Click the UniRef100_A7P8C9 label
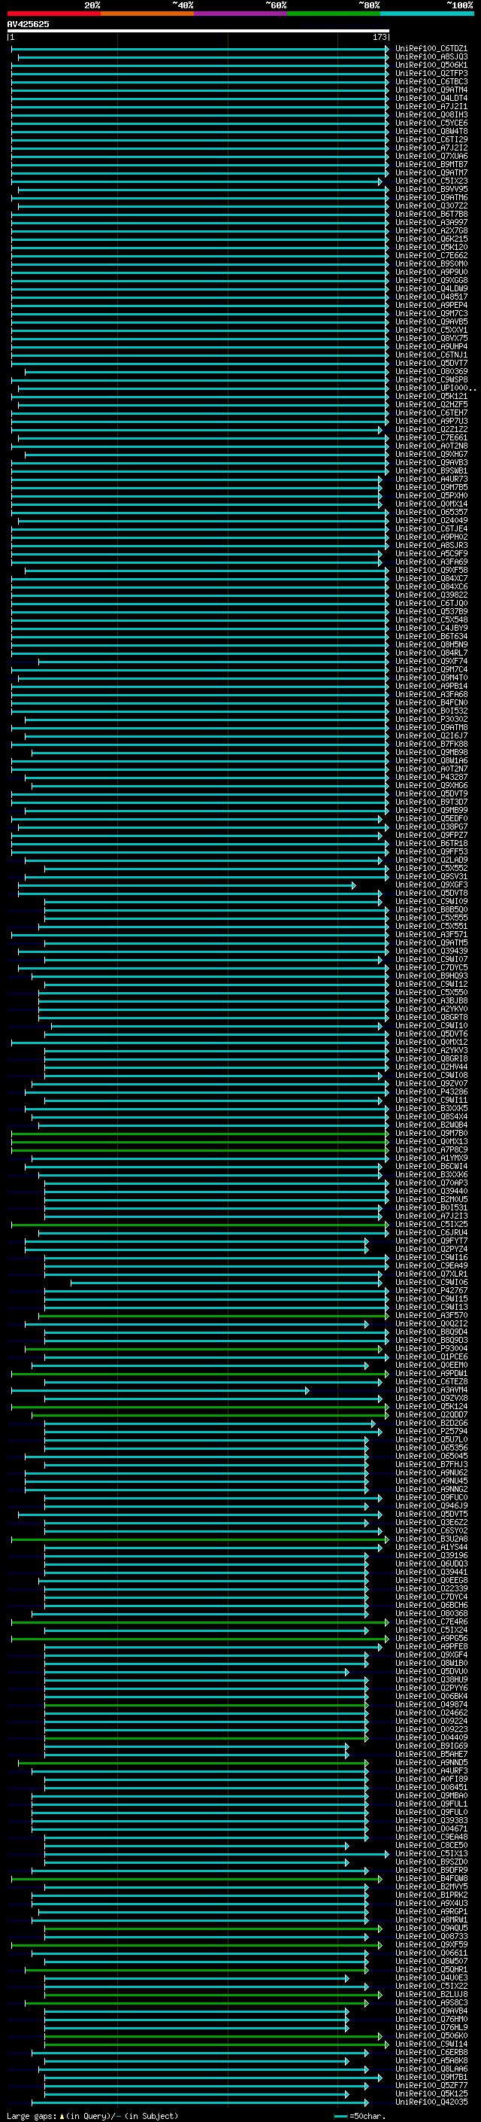Viewport: 481px width, 2122px height. (431, 1150)
